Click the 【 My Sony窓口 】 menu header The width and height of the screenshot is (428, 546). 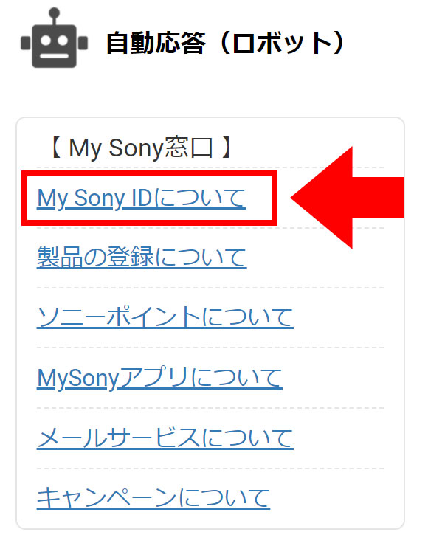coord(141,148)
